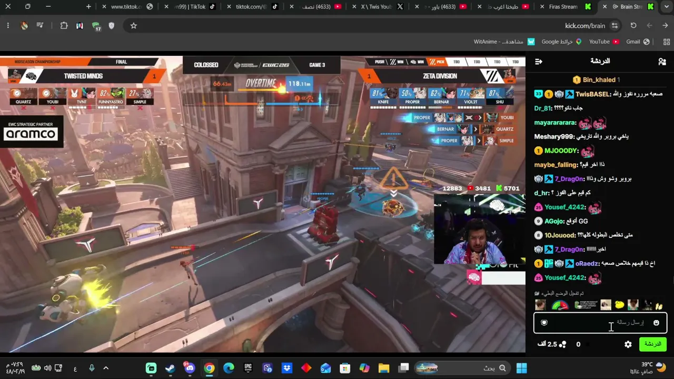Click the address bar showing kick.com/brain

[584, 26]
